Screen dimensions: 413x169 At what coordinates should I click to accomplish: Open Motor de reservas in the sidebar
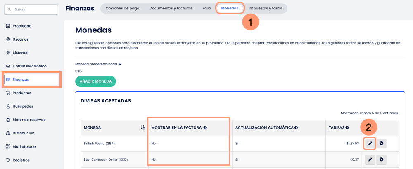29,120
